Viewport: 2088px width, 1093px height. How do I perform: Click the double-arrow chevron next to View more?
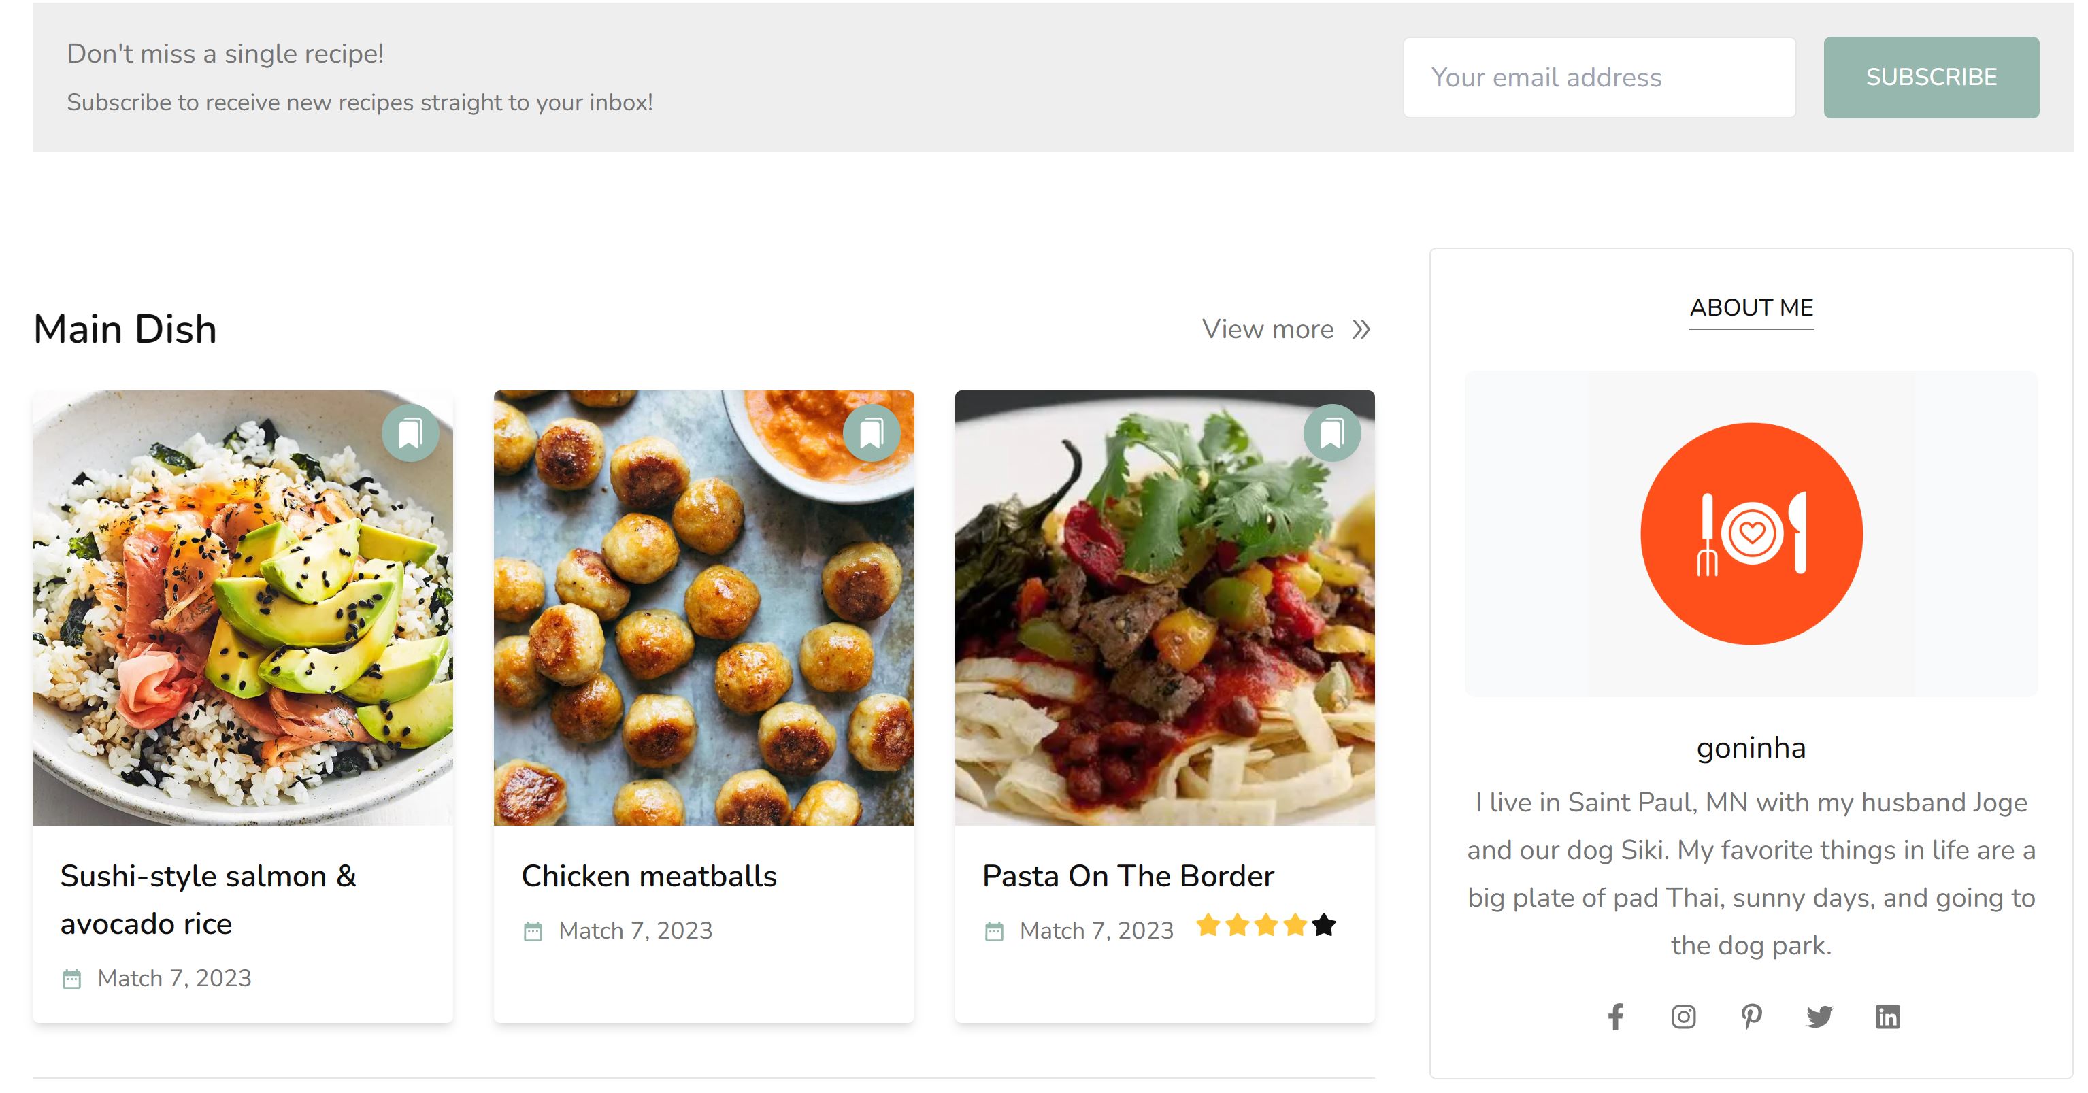[x=1361, y=329]
